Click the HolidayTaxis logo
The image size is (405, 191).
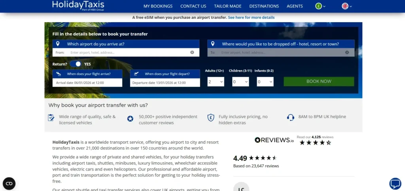coord(78,6)
